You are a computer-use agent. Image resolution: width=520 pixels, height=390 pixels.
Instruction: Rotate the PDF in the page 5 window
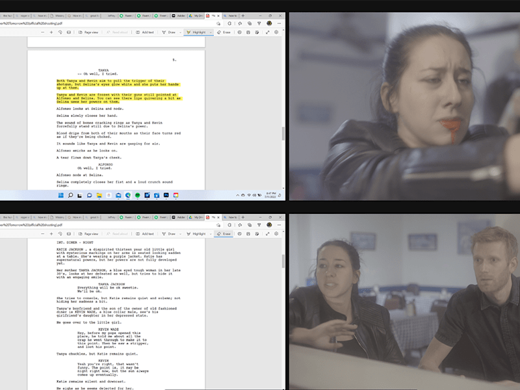pyautogui.click(x=60, y=32)
